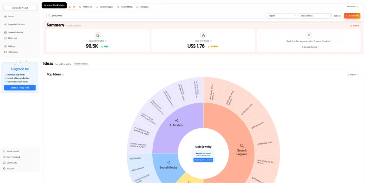Click the Settings gear icon
Screen dimensions: 367x183
pos(5,46)
